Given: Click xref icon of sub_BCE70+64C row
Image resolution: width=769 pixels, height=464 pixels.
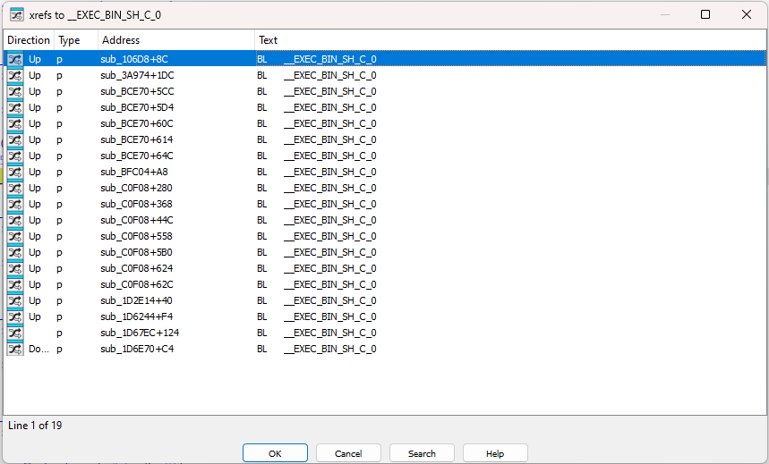Looking at the screenshot, I should [15, 156].
